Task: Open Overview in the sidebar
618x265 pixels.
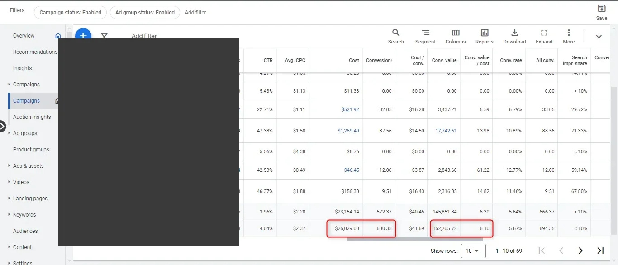Action: [x=24, y=36]
